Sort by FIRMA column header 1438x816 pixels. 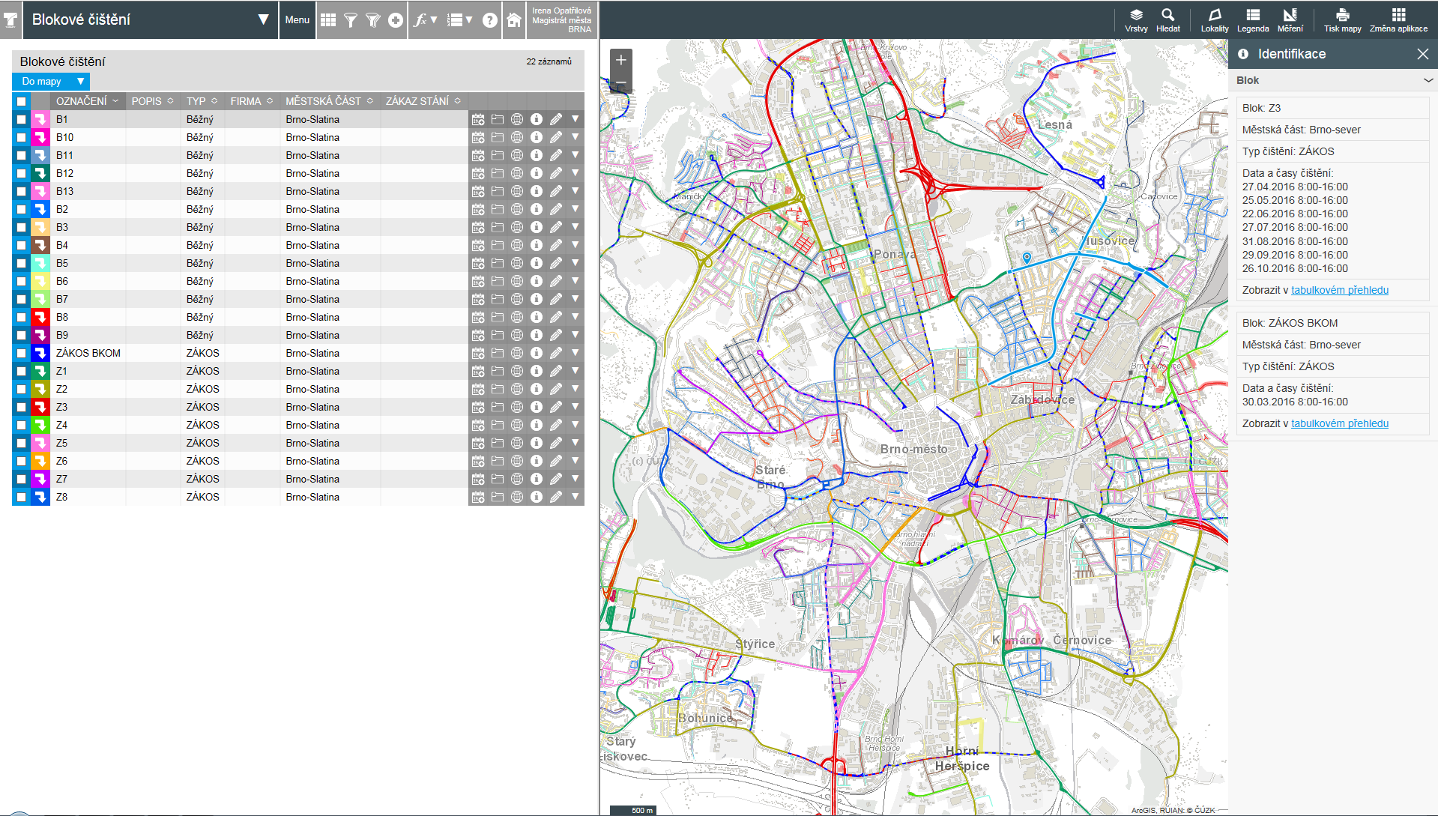(251, 101)
